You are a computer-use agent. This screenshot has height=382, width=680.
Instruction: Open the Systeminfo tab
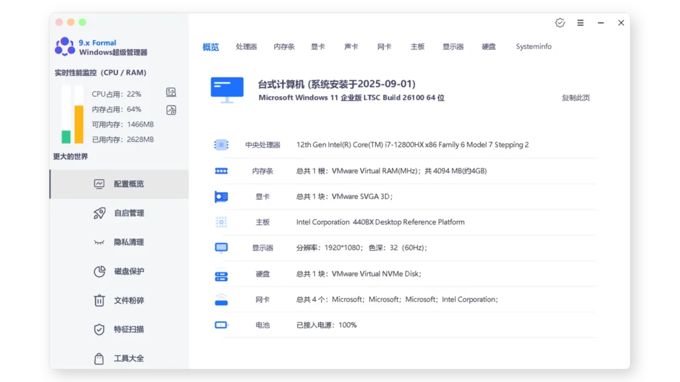(533, 46)
